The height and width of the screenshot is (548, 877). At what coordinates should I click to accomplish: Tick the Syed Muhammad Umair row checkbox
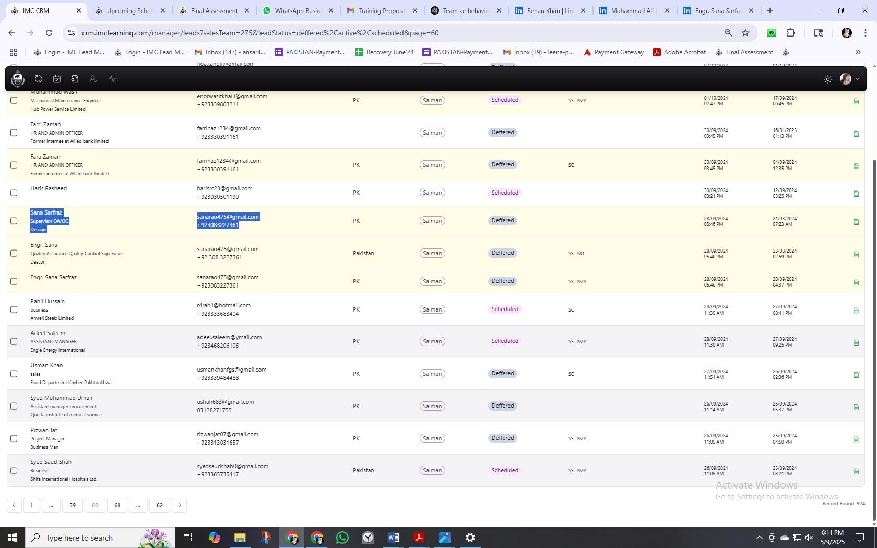point(14,406)
